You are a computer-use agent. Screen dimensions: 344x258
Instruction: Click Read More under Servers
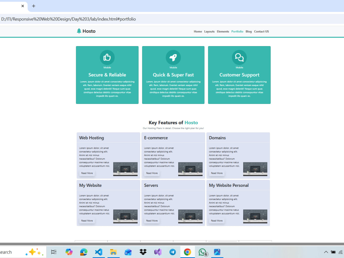click(x=152, y=221)
